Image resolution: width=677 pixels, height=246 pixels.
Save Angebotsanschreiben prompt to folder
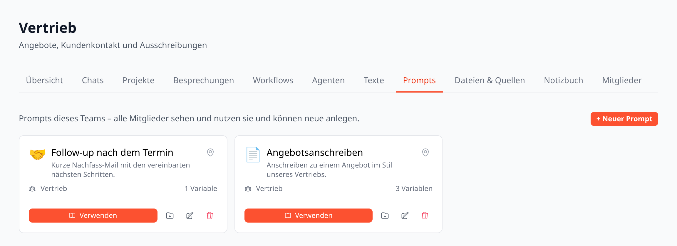point(385,216)
